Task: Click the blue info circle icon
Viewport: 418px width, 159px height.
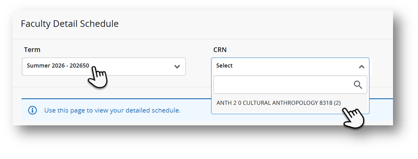Action: 32,110
